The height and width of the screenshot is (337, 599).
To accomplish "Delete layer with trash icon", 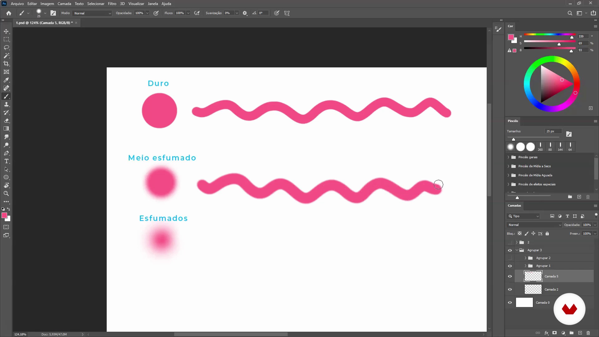I will click(588, 333).
